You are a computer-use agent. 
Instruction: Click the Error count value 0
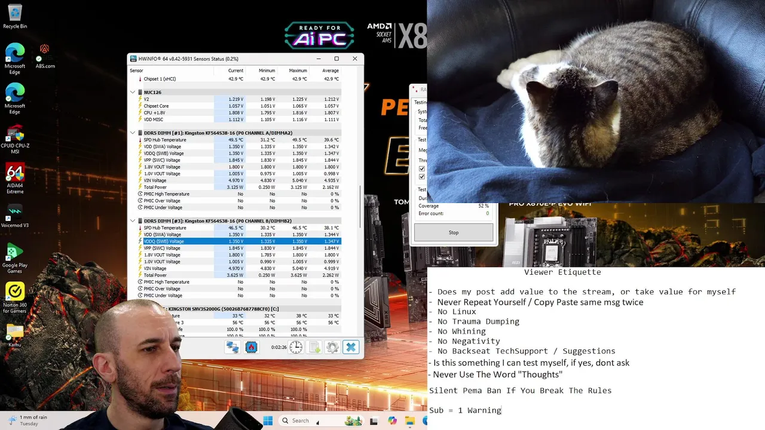coord(487,213)
